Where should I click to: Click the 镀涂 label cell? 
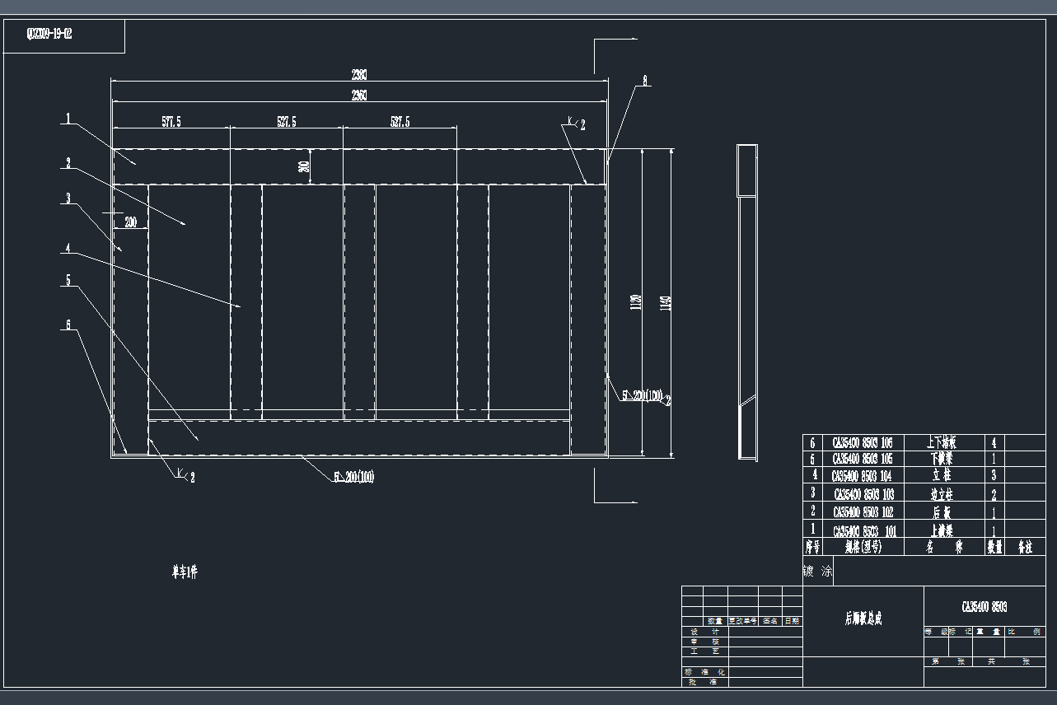(x=817, y=571)
